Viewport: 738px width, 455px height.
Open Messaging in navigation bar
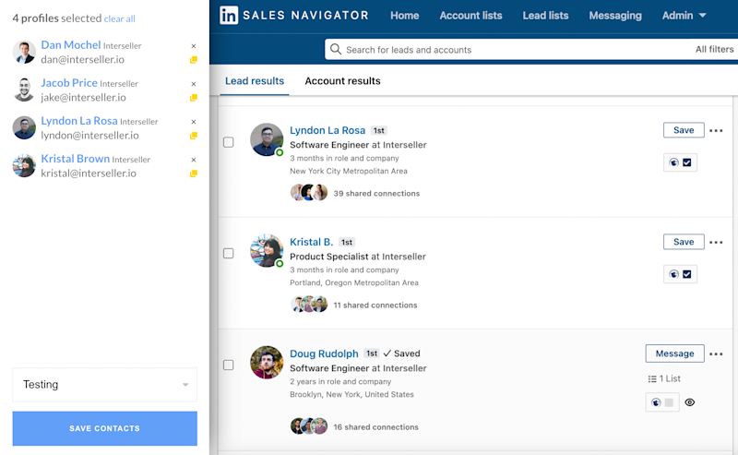tap(615, 16)
